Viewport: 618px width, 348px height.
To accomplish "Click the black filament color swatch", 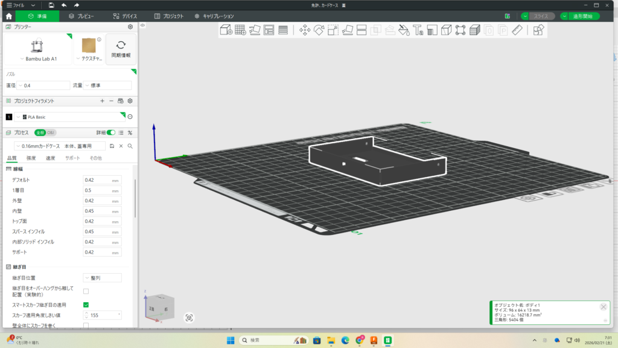I will point(8,117).
